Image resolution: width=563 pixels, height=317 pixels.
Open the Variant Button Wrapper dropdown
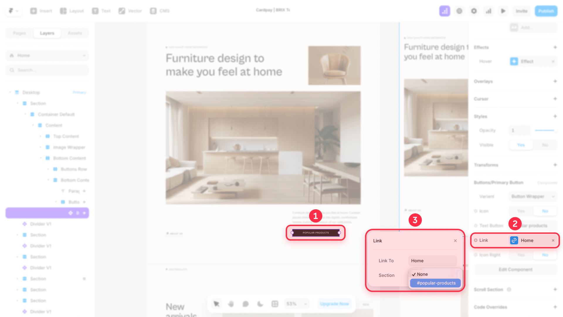coord(533,196)
